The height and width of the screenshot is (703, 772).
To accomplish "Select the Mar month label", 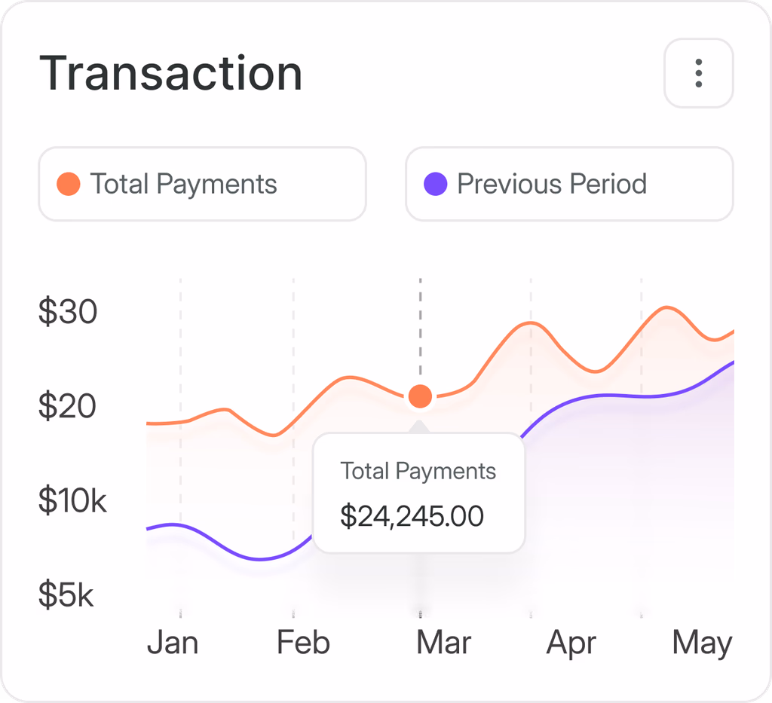I will 443,643.
